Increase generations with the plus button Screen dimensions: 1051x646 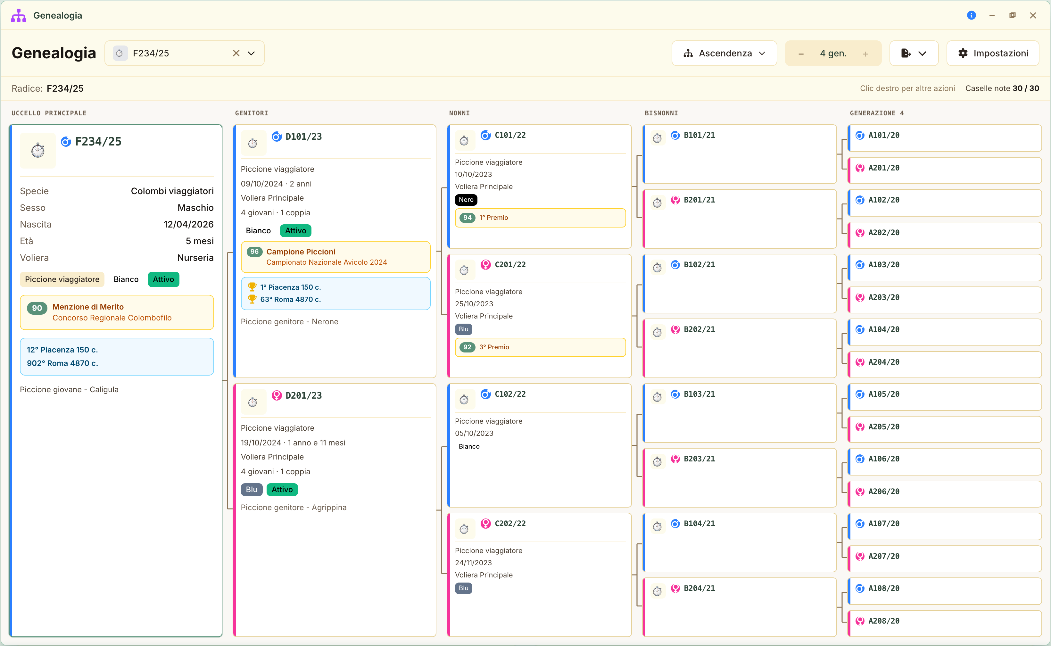tap(865, 54)
